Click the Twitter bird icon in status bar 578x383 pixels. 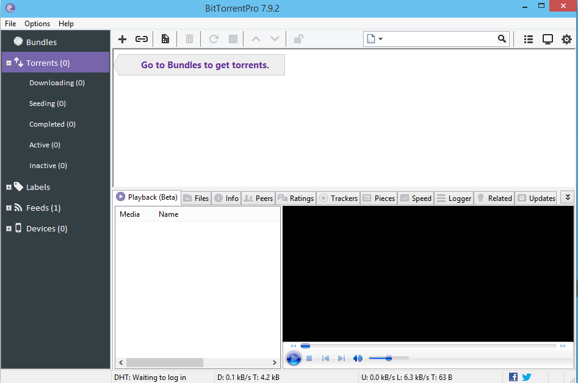526,377
